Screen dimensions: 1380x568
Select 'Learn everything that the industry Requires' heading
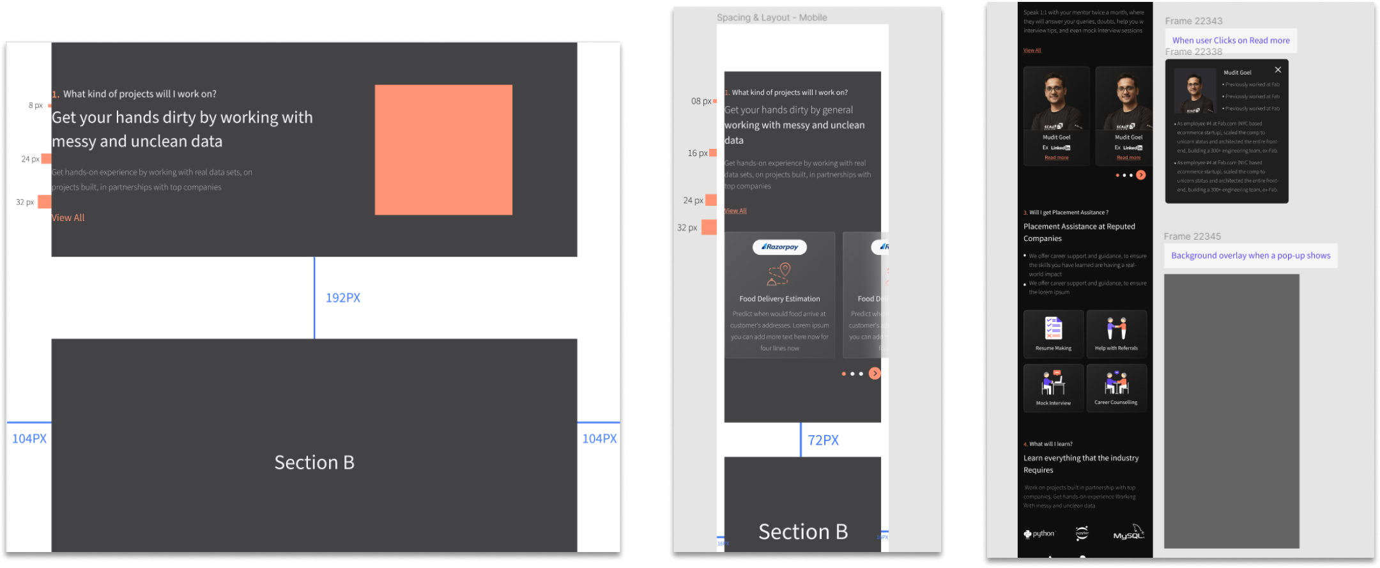tap(1081, 464)
